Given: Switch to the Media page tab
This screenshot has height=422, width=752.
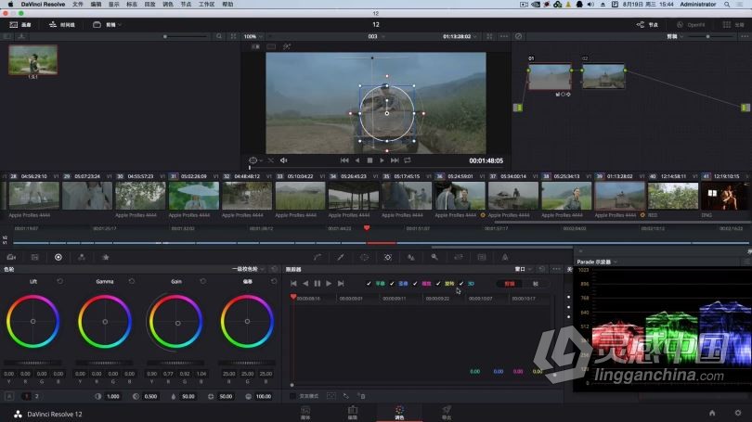Looking at the screenshot, I should coord(305,413).
